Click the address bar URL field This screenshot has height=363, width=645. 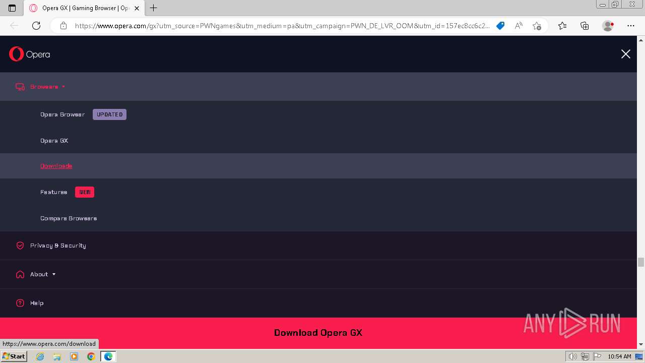pyautogui.click(x=282, y=26)
